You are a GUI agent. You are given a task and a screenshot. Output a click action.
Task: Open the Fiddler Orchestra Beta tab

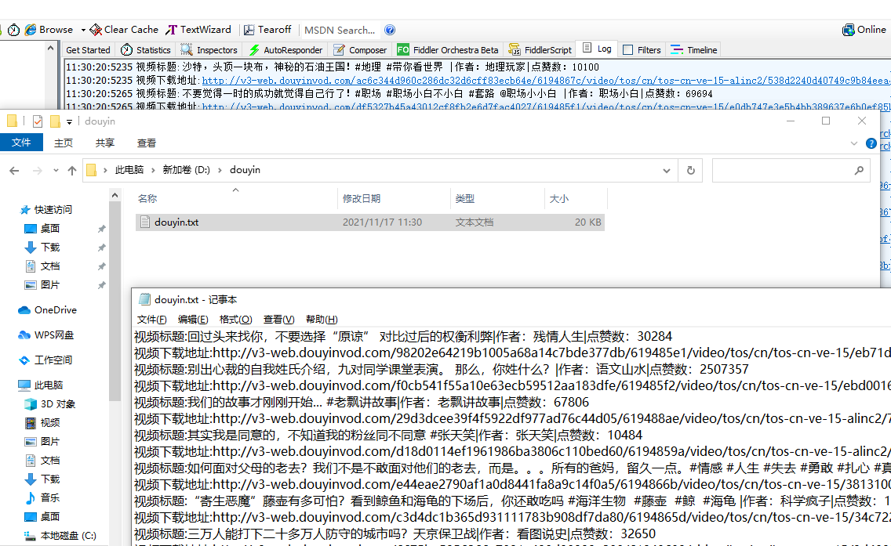coord(448,50)
